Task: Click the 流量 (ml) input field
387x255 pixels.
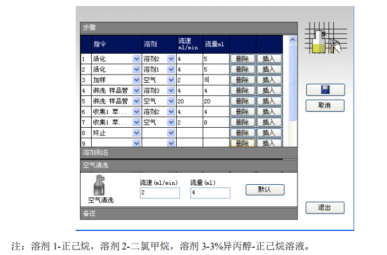Action: pos(210,193)
